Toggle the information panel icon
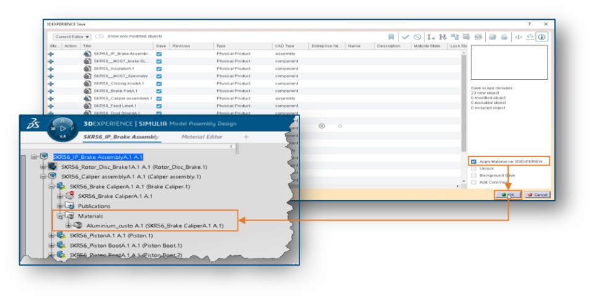This screenshot has height=304, width=594. click(542, 36)
